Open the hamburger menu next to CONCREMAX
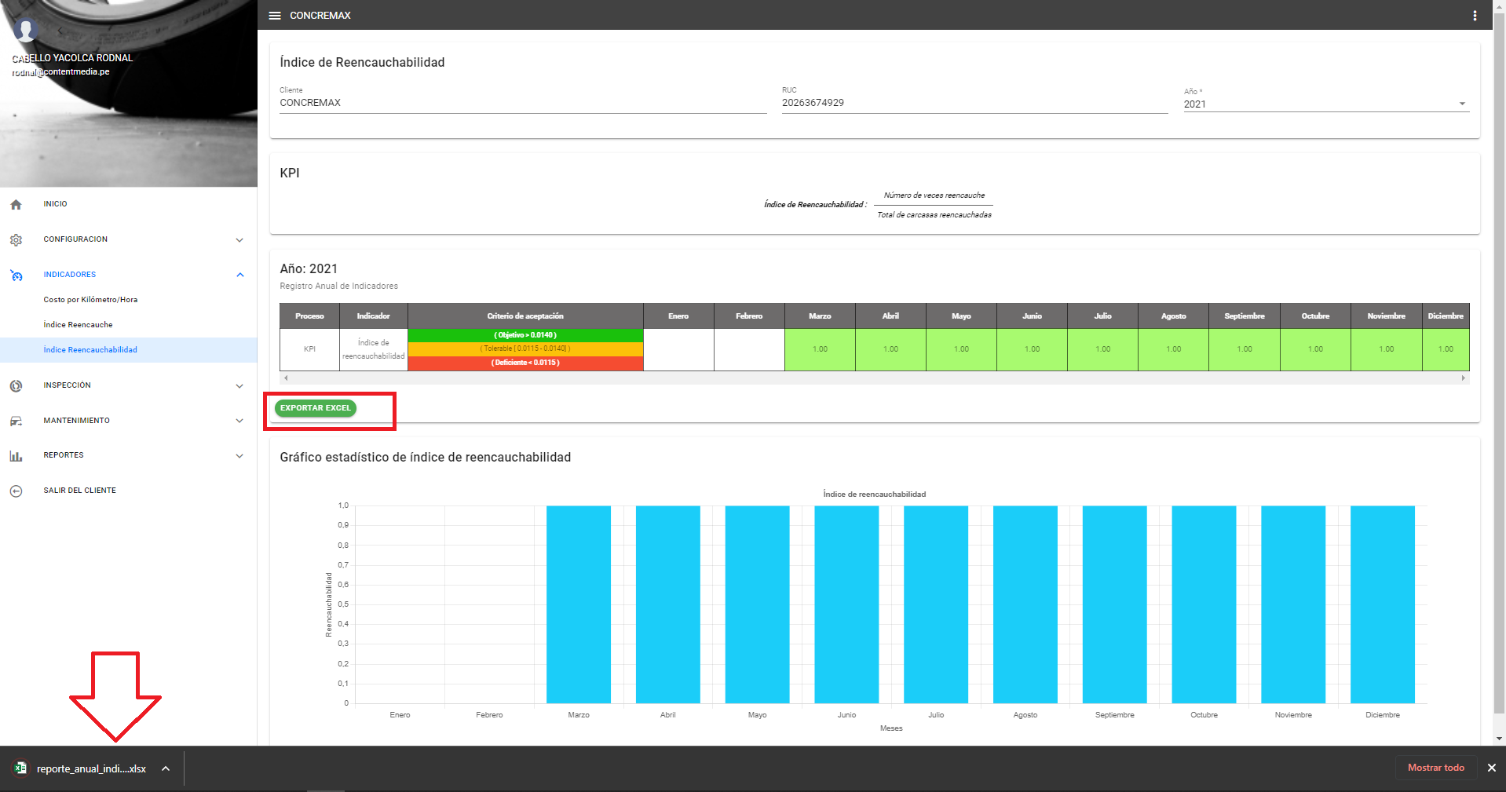1506x792 pixels. click(275, 16)
